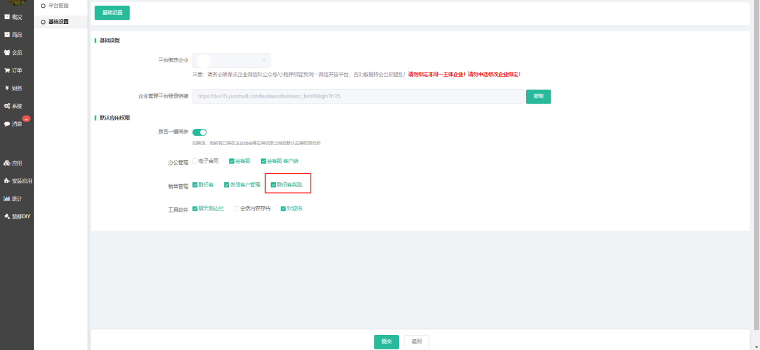The width and height of the screenshot is (760, 350).
Task: Expand the 平台绑定企业 dropdown
Action: coord(231,61)
